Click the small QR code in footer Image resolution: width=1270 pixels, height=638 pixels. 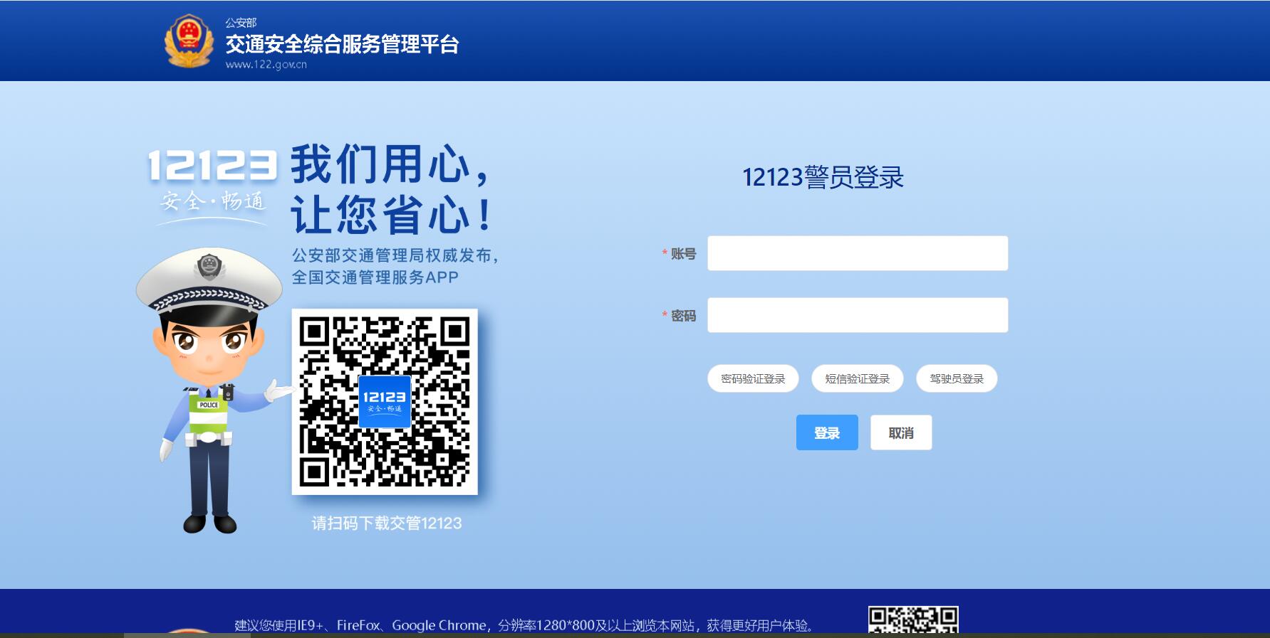[x=913, y=620]
